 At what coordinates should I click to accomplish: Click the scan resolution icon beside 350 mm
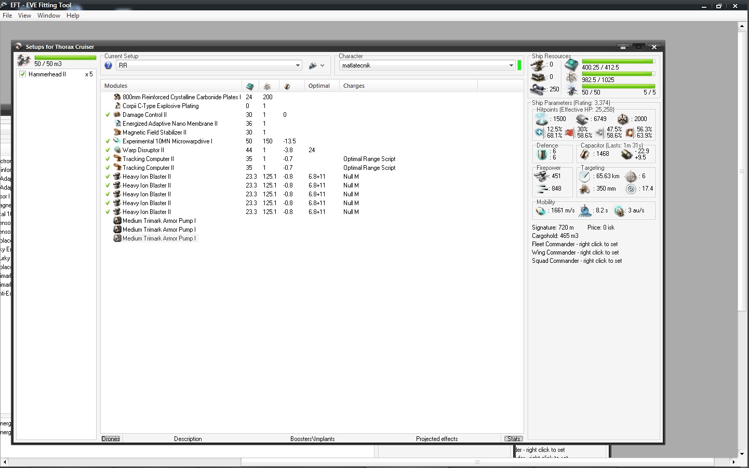(x=585, y=189)
